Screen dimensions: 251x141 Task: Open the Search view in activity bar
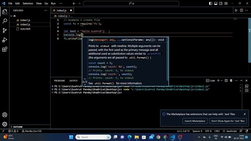5,21
